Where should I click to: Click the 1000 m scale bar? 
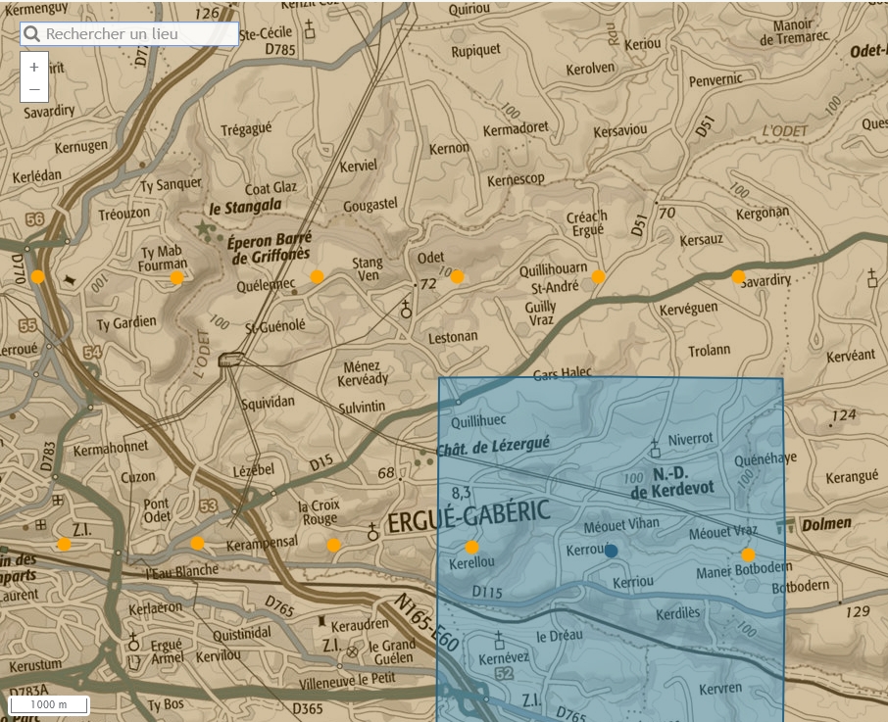tap(49, 704)
